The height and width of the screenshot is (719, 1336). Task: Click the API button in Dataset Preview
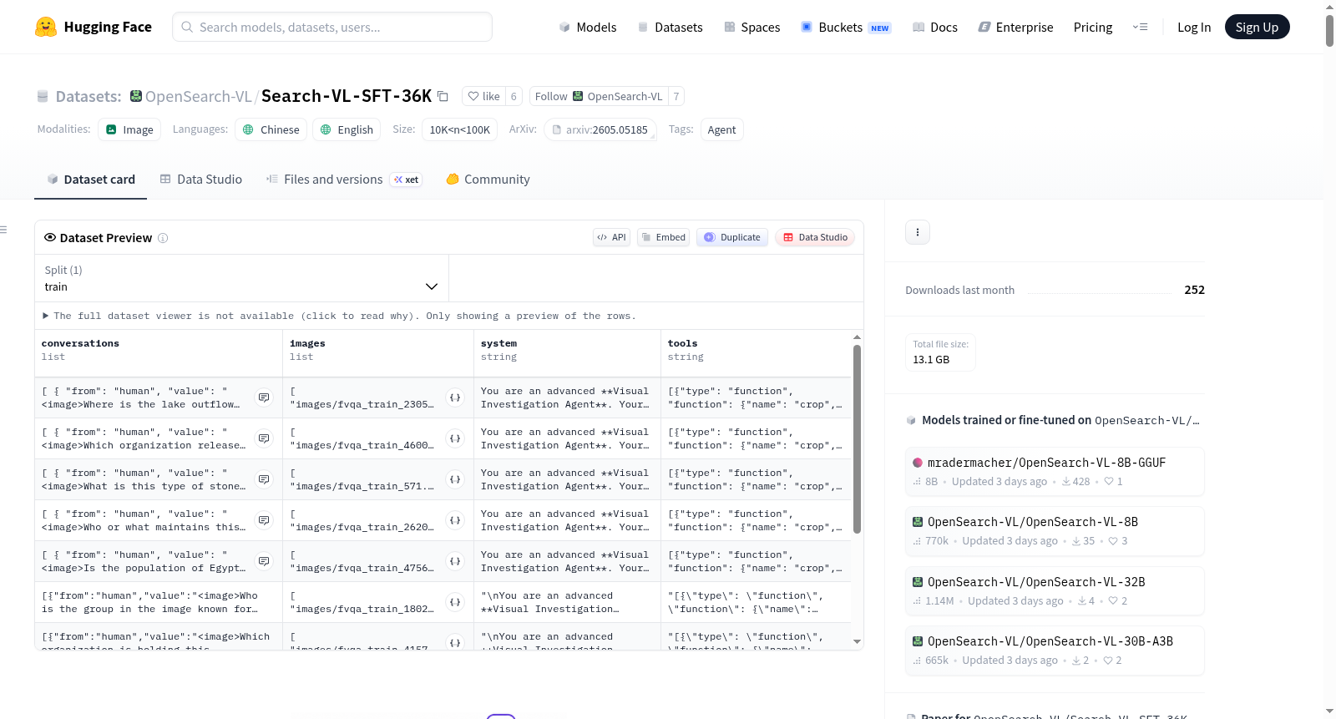pyautogui.click(x=611, y=237)
